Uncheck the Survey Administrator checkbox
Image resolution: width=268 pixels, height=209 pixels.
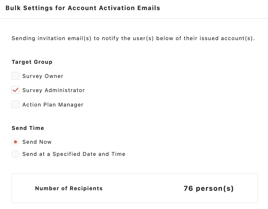[15, 90]
